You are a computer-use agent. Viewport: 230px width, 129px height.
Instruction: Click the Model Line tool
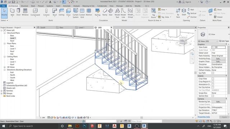tap(123, 13)
